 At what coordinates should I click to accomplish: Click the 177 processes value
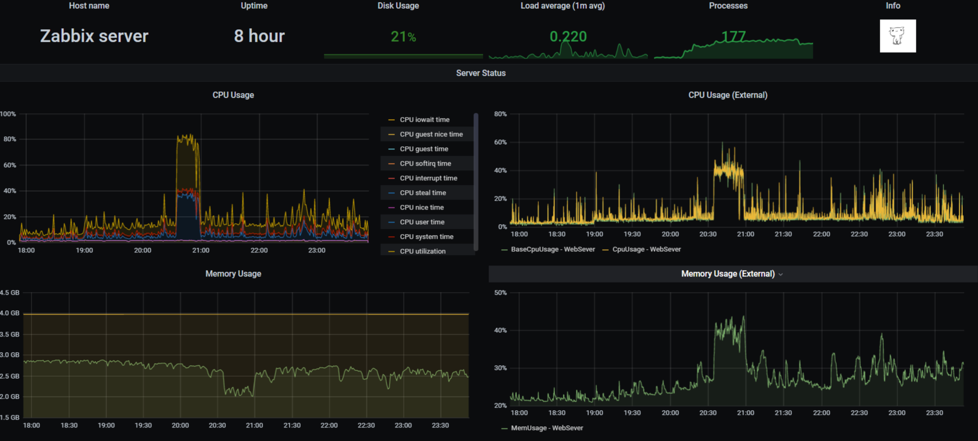[733, 37]
